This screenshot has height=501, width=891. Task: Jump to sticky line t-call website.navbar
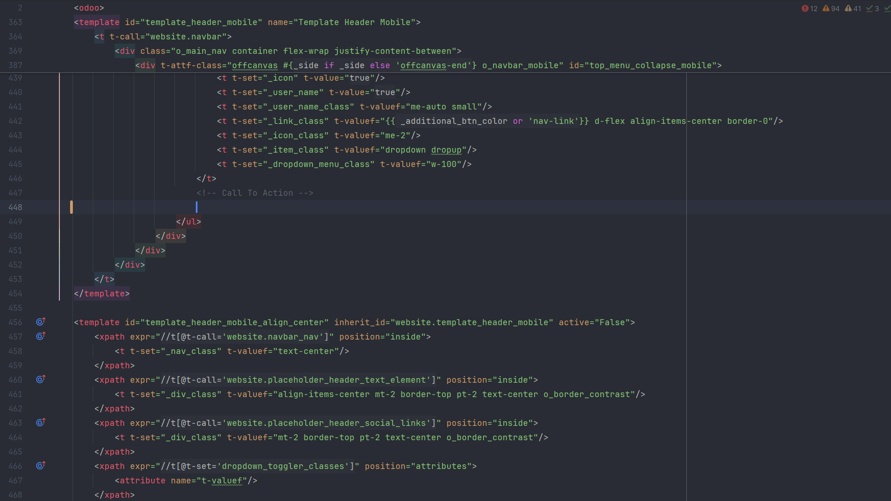[x=163, y=37]
